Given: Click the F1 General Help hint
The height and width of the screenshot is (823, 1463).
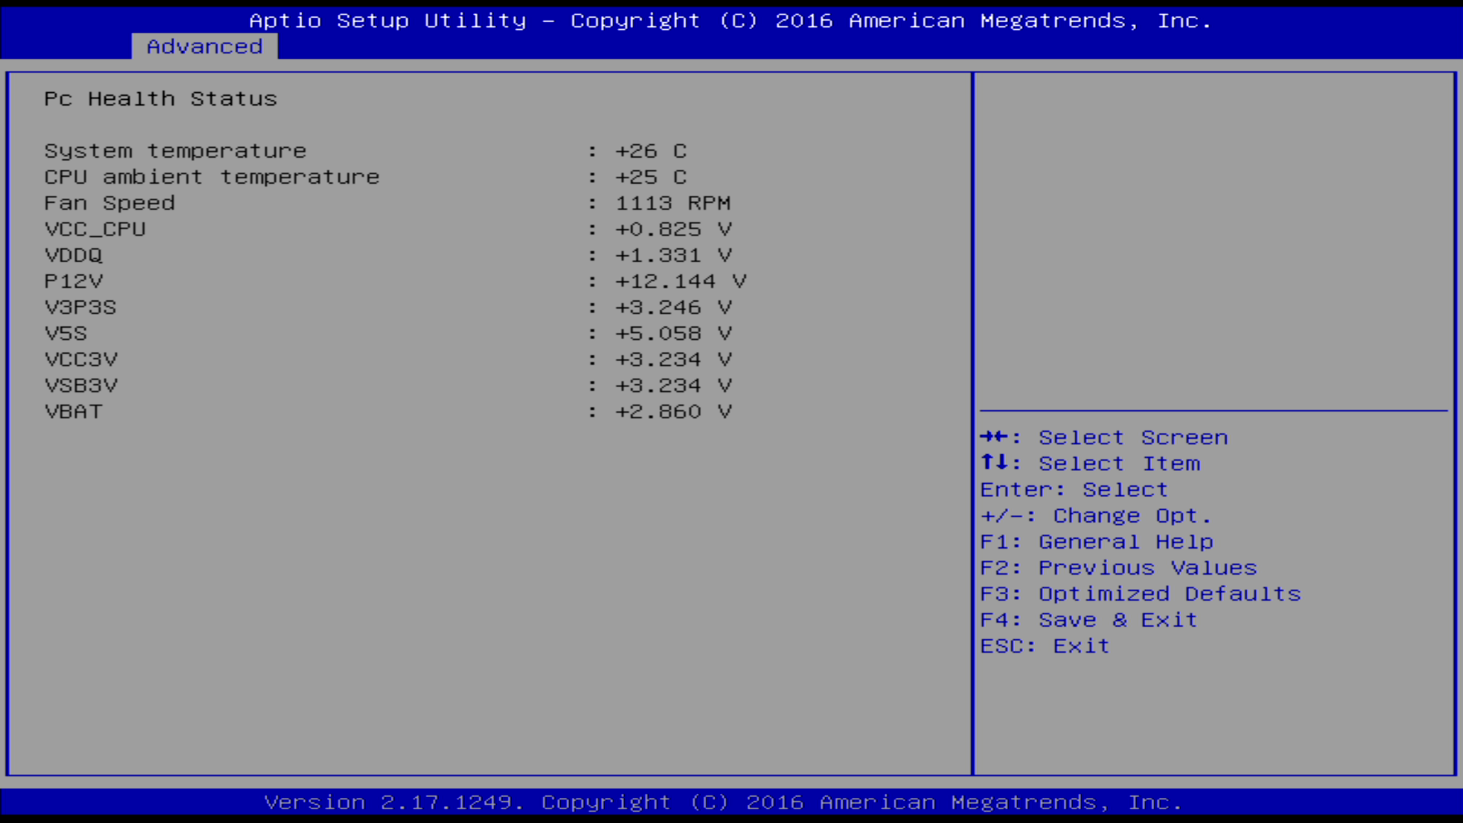Looking at the screenshot, I should (x=1096, y=542).
